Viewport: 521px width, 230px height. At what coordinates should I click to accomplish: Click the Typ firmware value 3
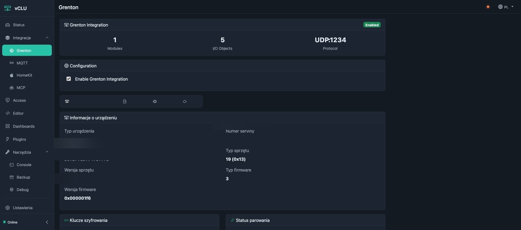[227, 179]
